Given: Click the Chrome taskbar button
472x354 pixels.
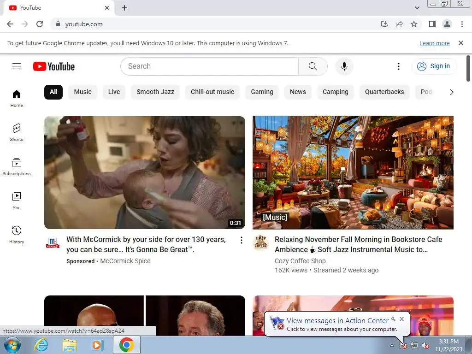Looking at the screenshot, I should [x=126, y=345].
